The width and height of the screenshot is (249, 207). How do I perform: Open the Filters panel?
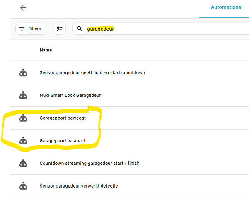31,29
